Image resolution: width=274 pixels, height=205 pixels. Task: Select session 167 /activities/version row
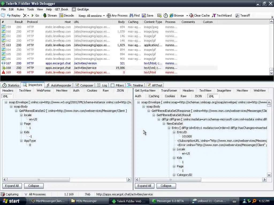coord(109,63)
